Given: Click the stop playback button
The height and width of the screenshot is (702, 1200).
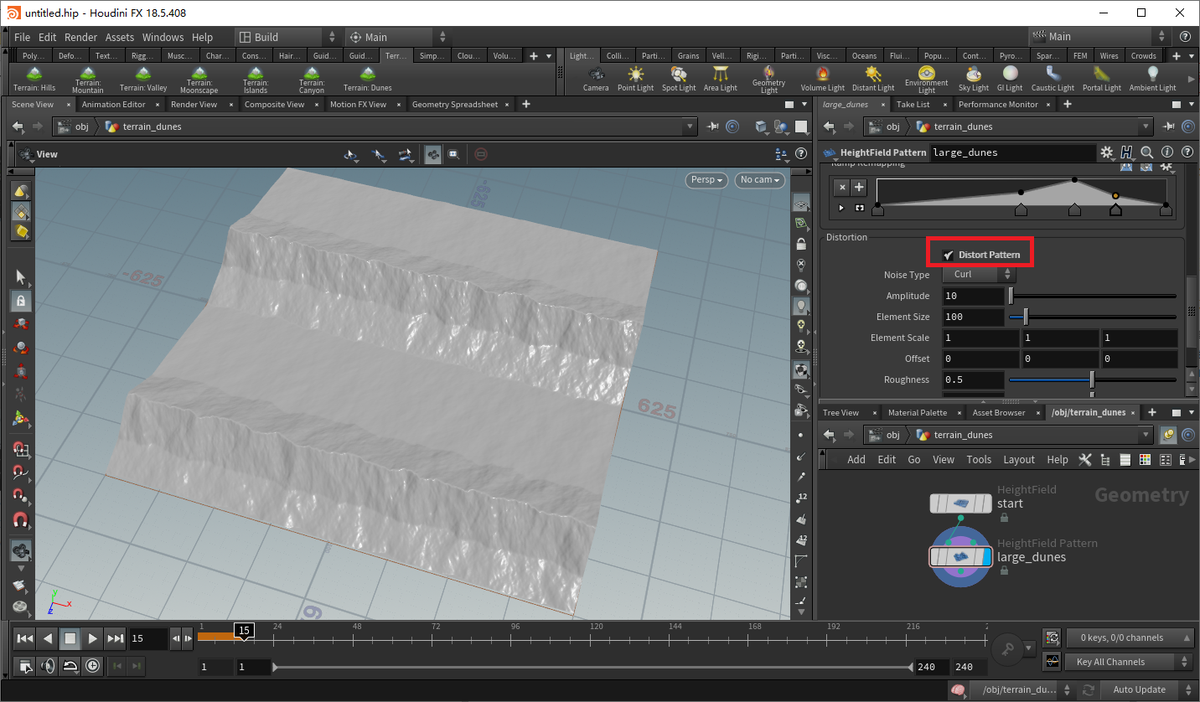Looking at the screenshot, I should click(70, 638).
